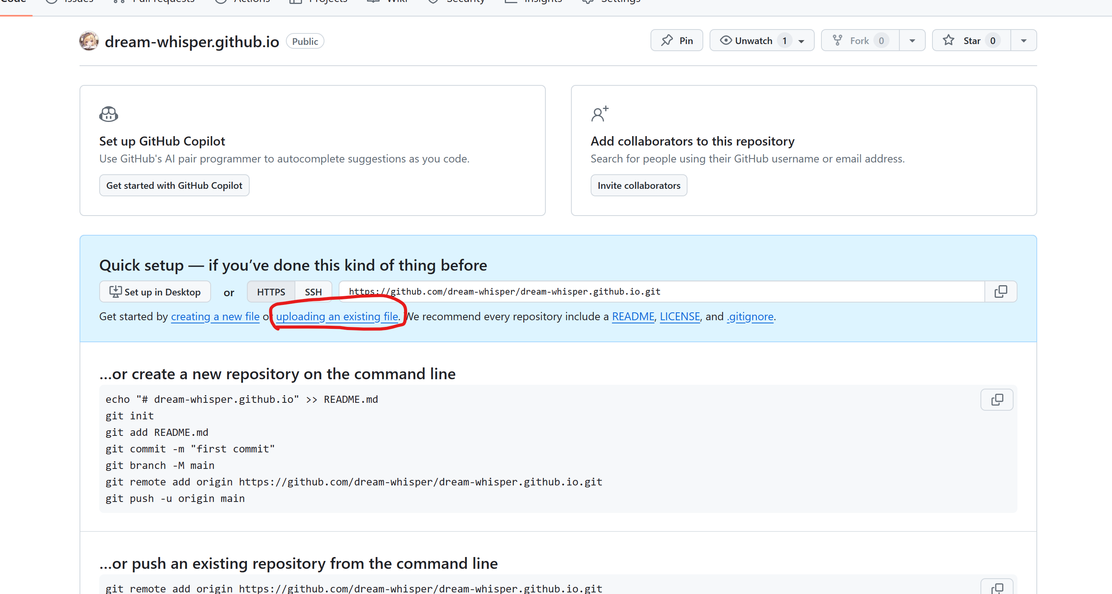The width and height of the screenshot is (1112, 594).
Task: Select the HTTPS protocol option
Action: pos(271,292)
